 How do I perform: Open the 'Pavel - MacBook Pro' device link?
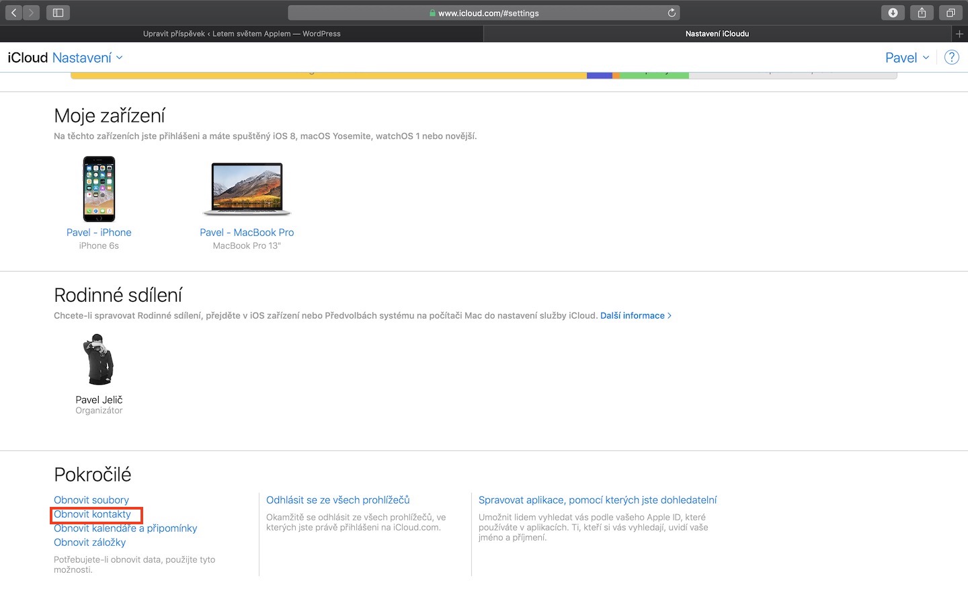[x=247, y=233]
